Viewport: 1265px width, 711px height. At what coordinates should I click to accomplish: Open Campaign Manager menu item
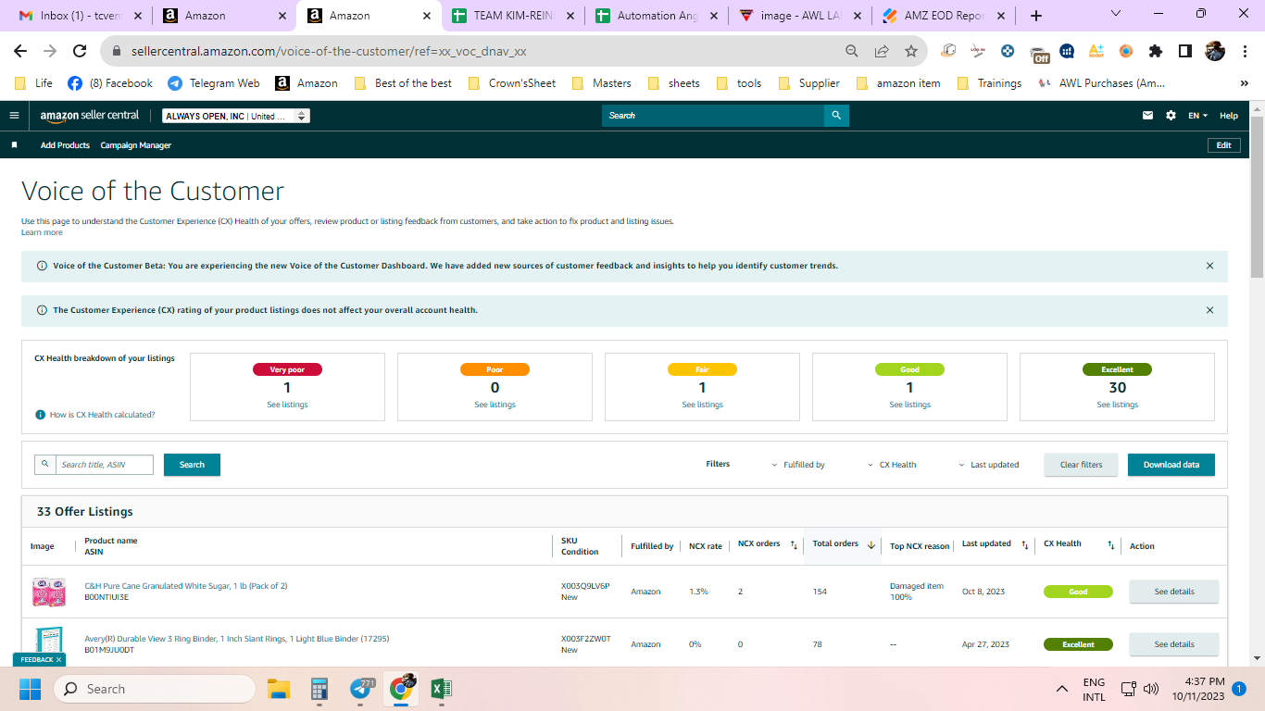pyautogui.click(x=136, y=145)
